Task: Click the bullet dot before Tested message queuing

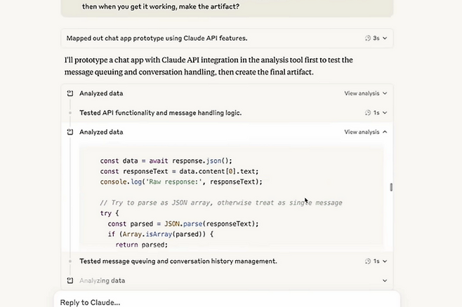Action: click(70, 261)
